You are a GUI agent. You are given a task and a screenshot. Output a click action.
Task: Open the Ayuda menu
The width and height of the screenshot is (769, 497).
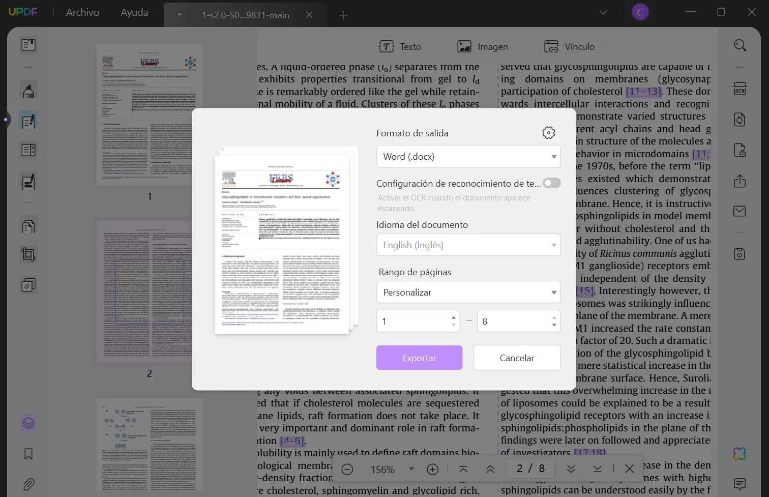pos(134,12)
